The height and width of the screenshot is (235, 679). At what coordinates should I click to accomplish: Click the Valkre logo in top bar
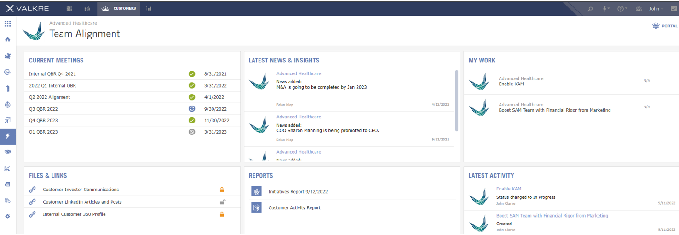point(28,8)
